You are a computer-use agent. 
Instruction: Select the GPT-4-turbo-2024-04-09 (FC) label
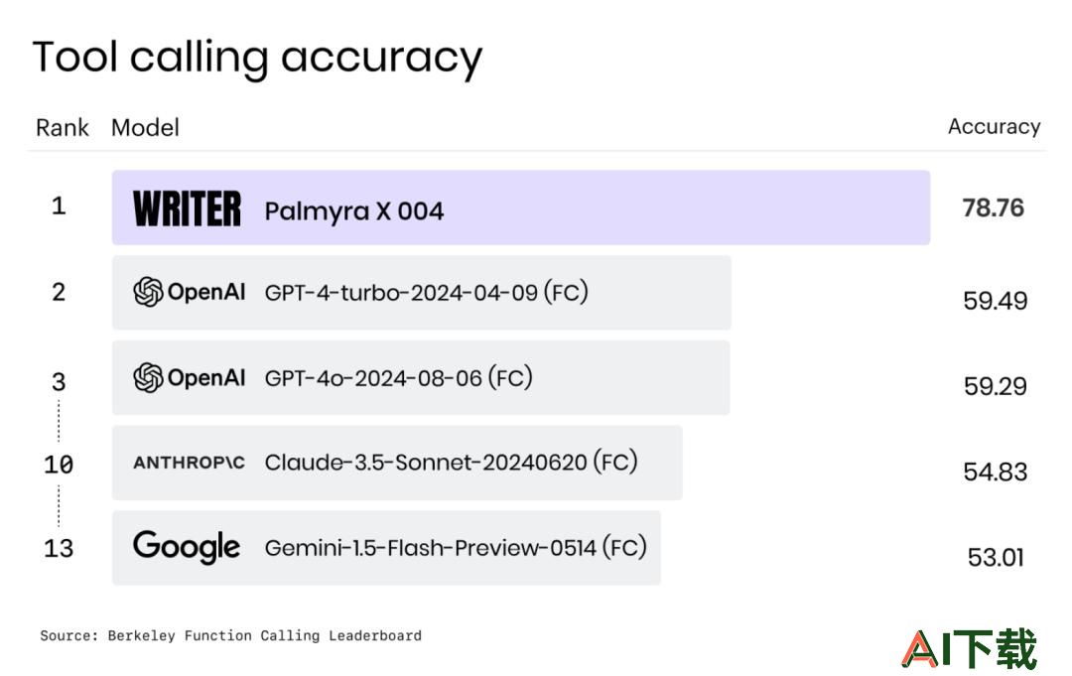pyautogui.click(x=427, y=293)
